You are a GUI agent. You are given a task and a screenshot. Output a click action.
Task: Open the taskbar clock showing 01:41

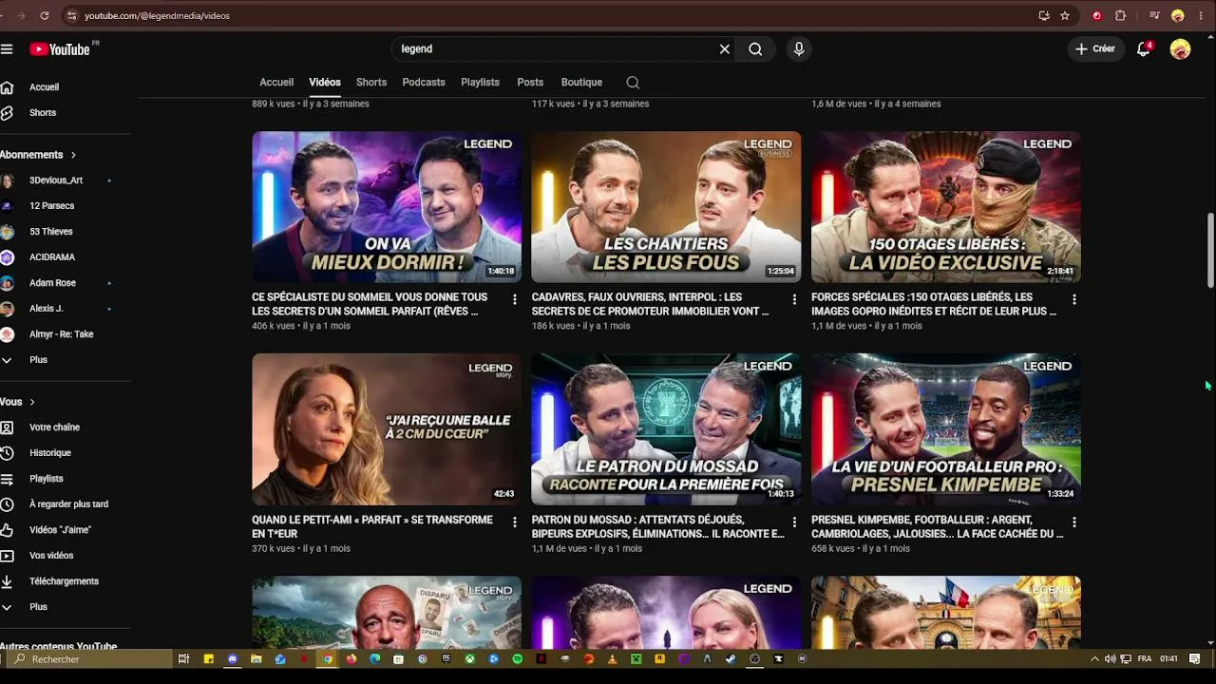(x=1168, y=658)
